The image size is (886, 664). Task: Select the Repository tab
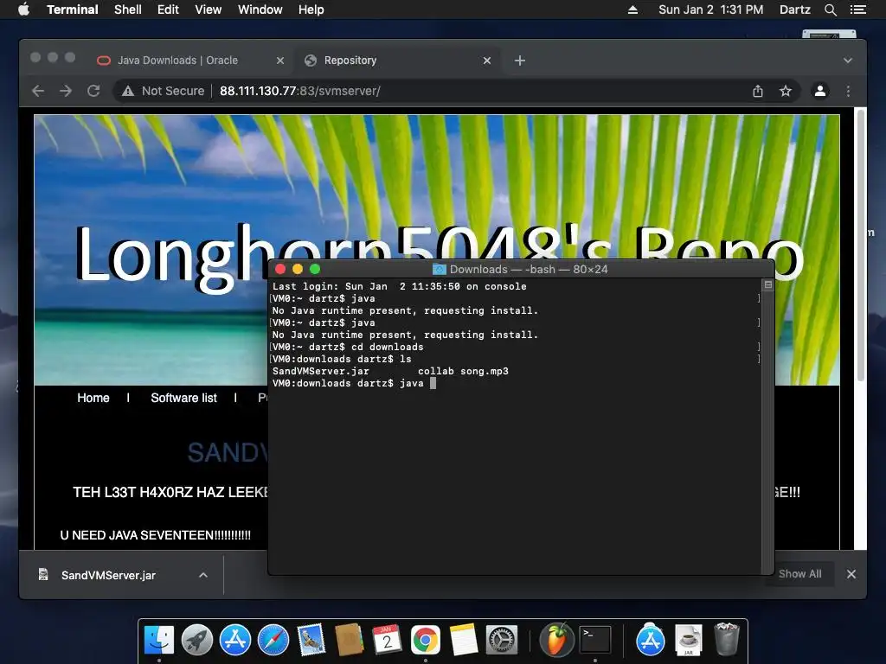350,61
